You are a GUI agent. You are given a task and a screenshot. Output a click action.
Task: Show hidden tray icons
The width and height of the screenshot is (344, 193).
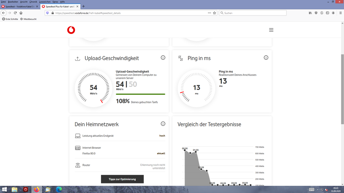(x=317, y=190)
